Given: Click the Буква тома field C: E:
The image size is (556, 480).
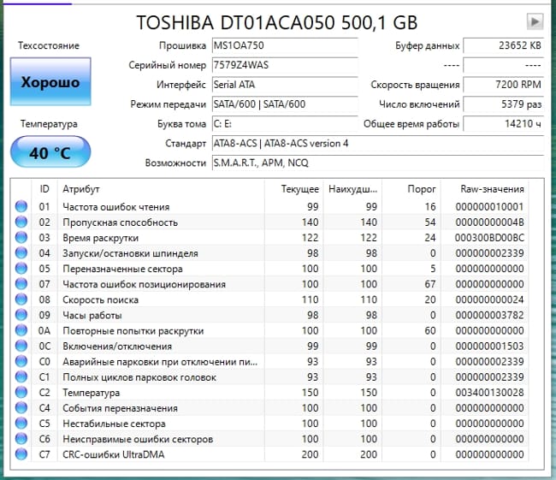Looking at the screenshot, I should click(285, 124).
